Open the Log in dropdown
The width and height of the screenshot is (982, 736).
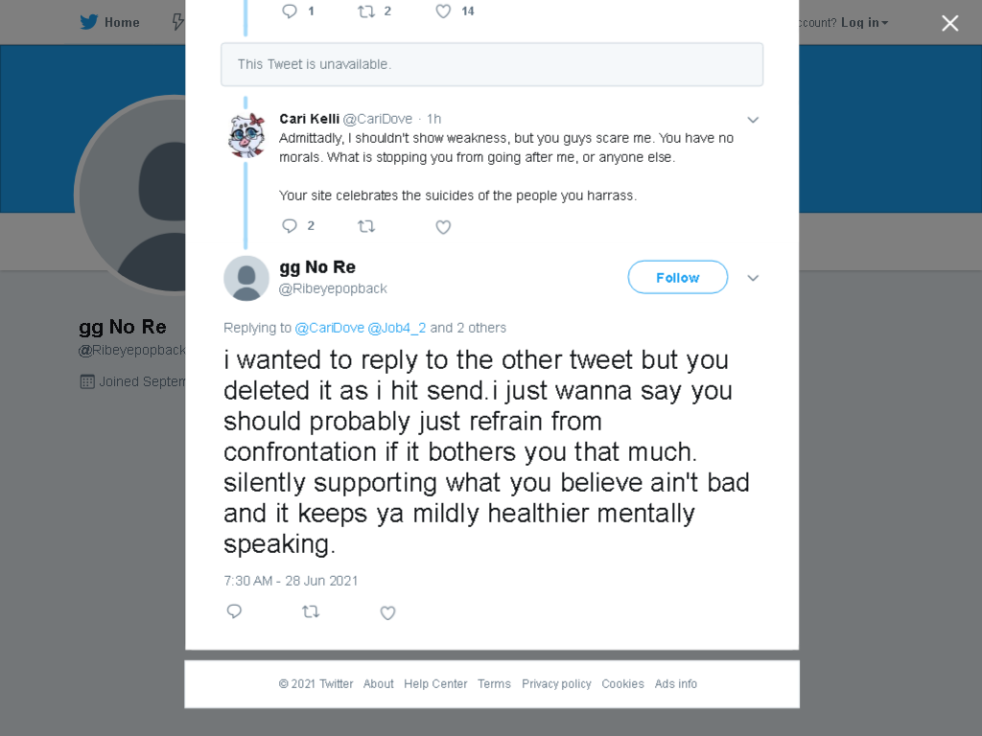864,23
